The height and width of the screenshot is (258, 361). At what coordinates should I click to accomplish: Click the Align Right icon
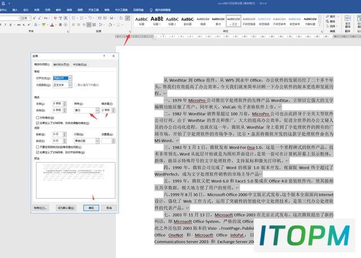pyautogui.click(x=83, y=25)
